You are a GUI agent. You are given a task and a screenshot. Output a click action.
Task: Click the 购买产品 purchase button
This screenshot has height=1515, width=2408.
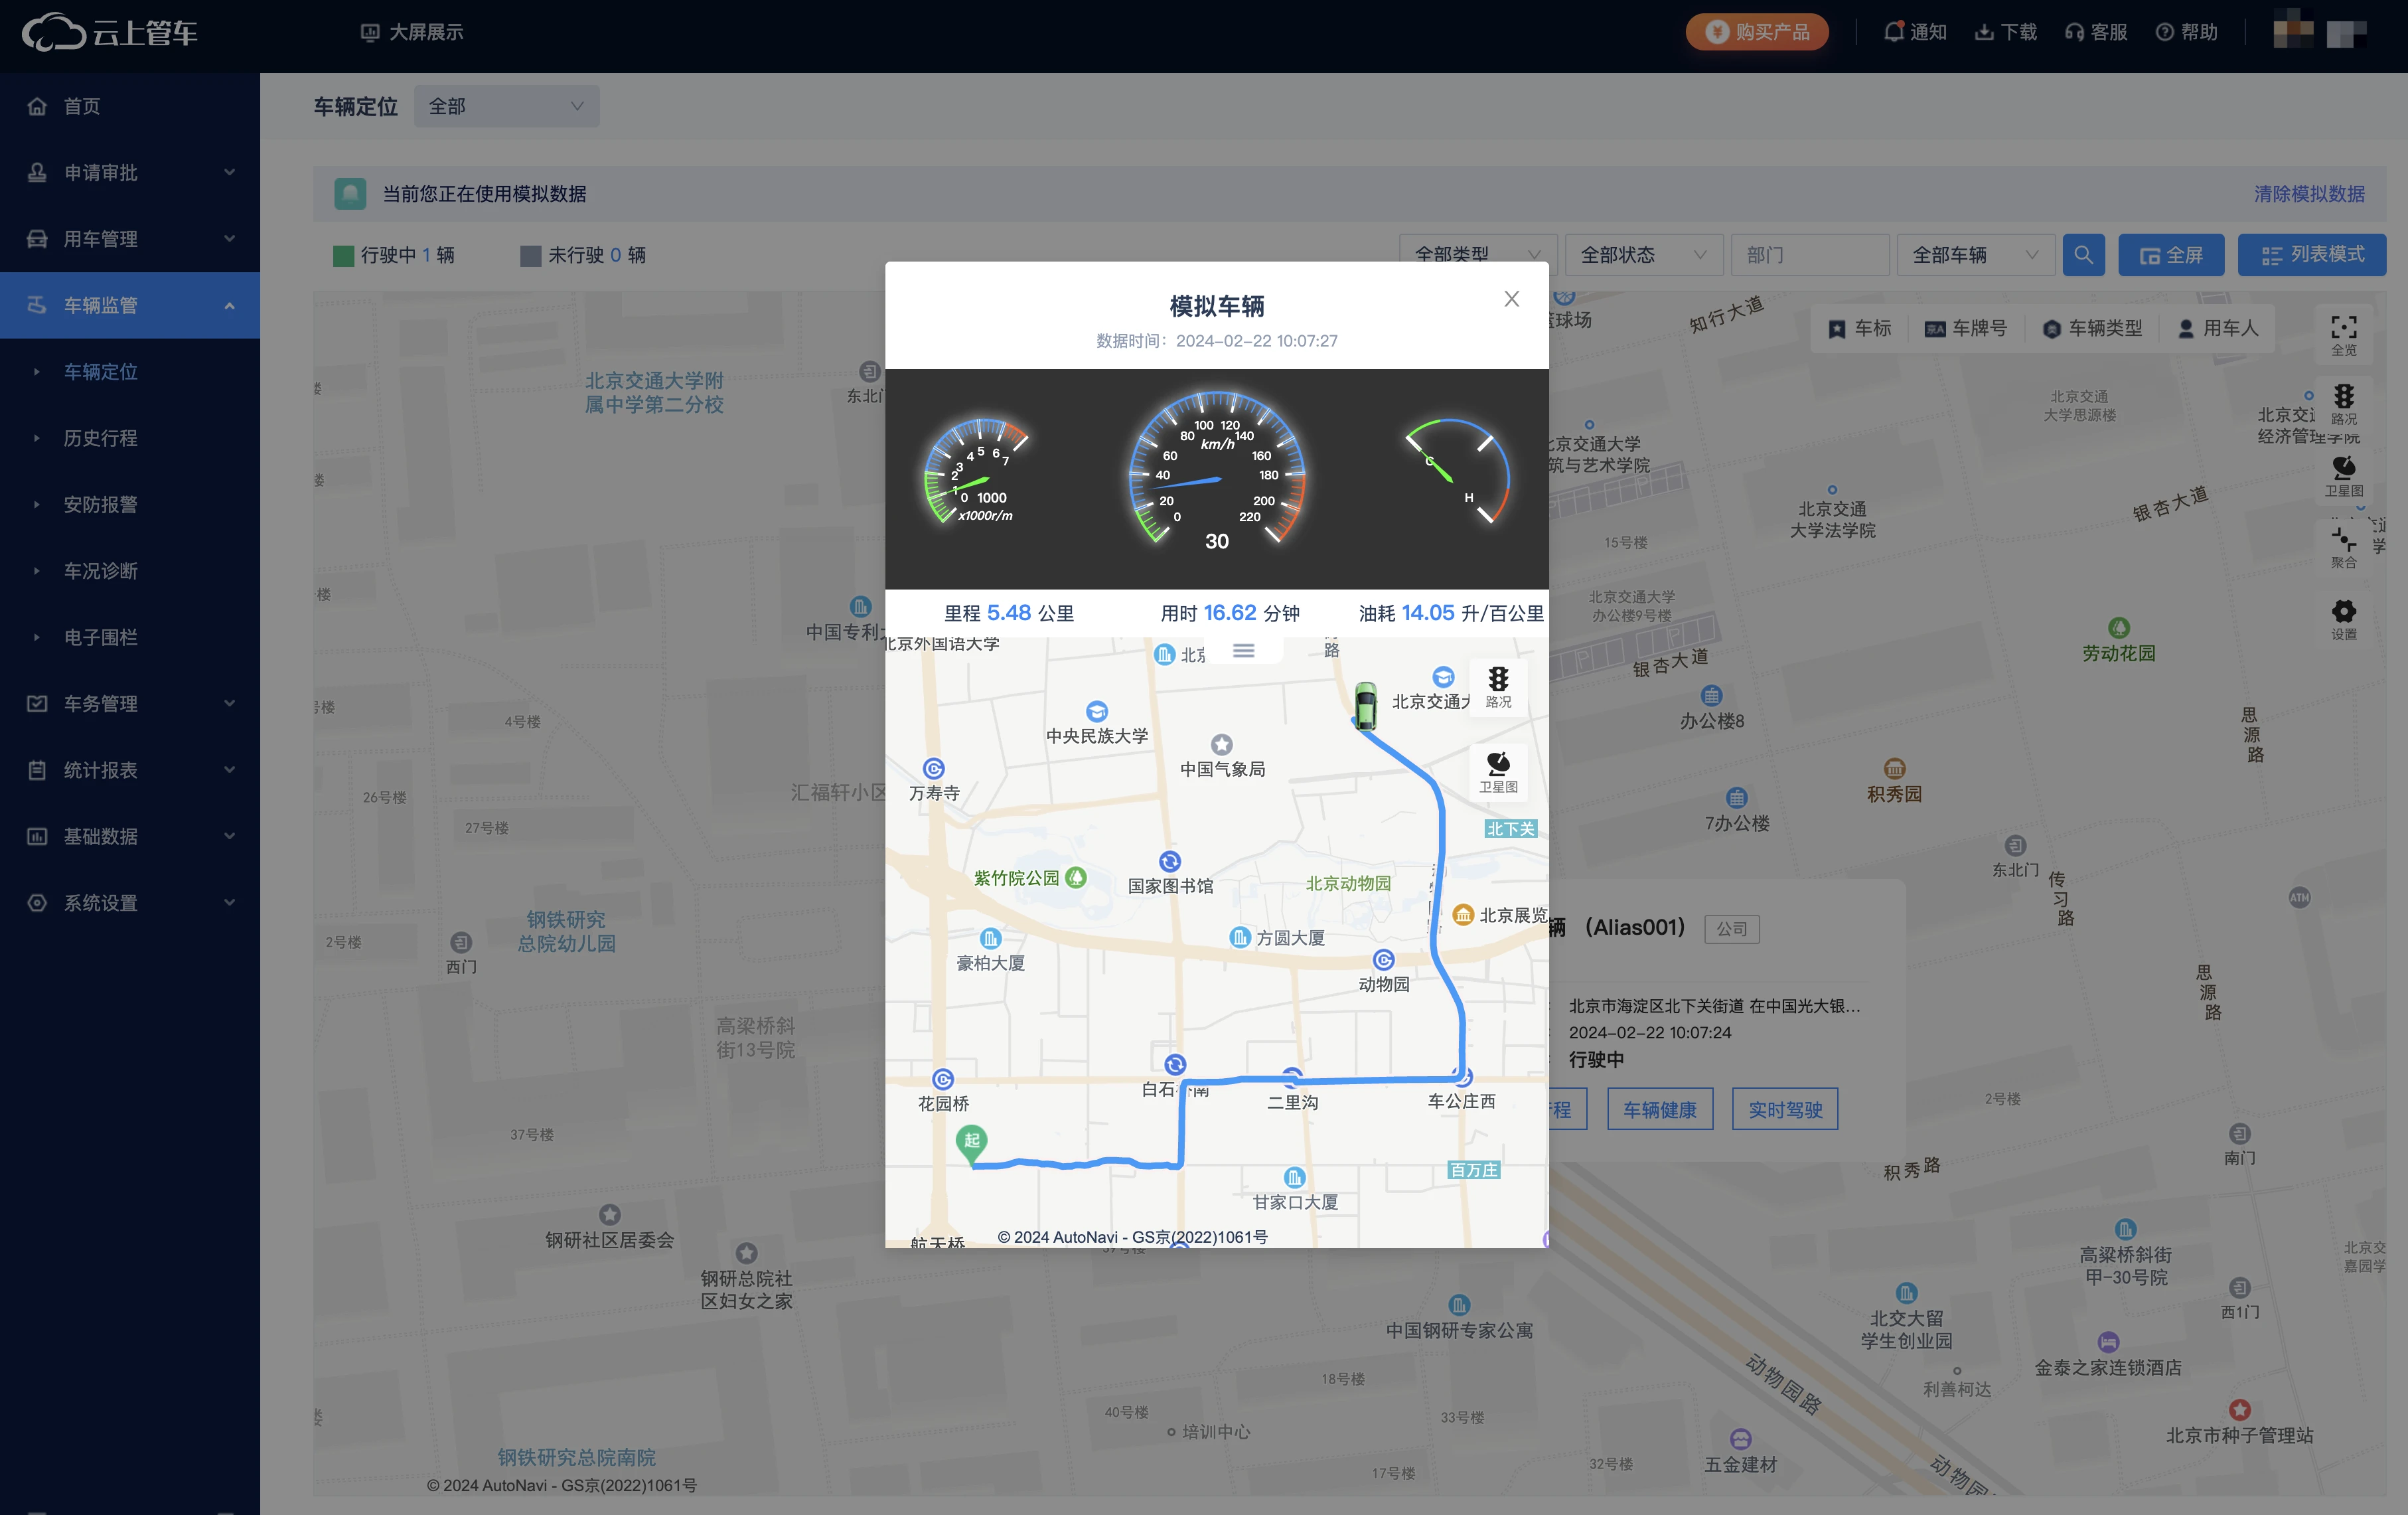pyautogui.click(x=1757, y=32)
